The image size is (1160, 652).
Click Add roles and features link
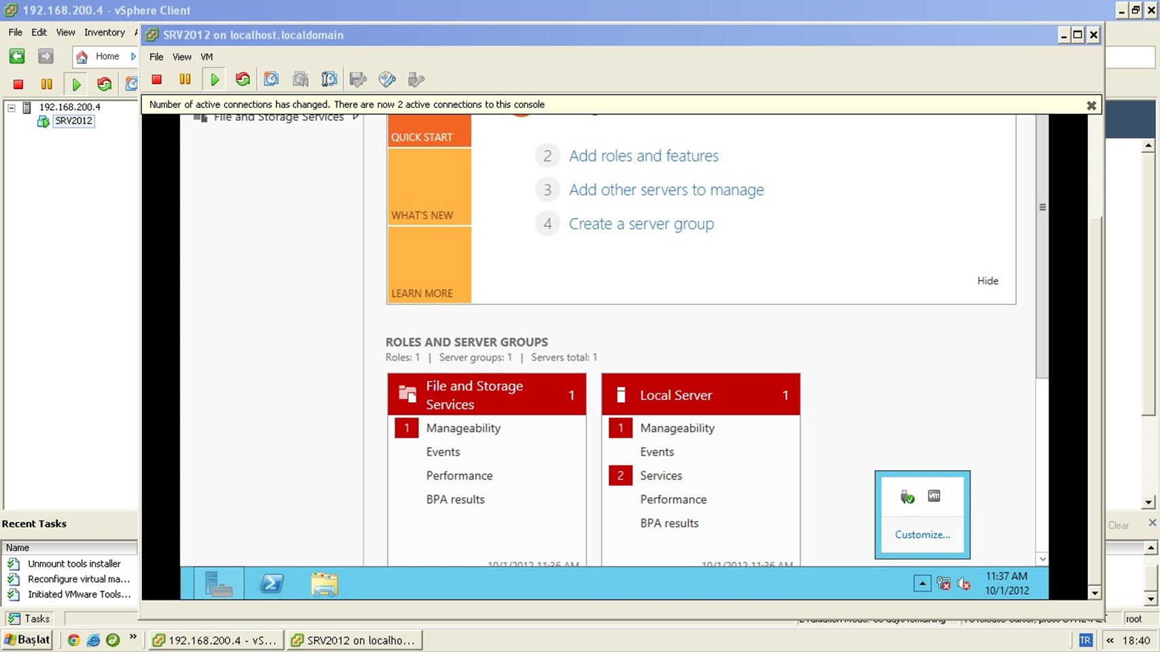[644, 156]
